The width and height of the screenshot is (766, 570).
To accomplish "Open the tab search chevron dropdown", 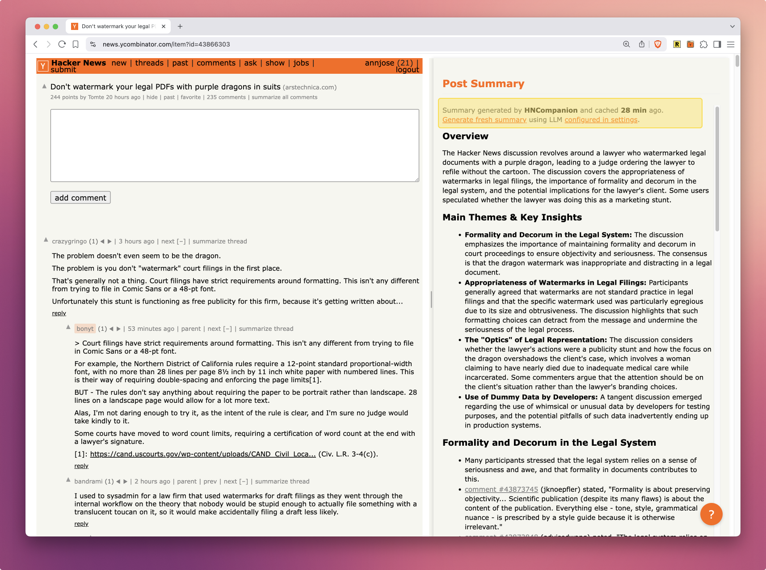I will click(x=732, y=26).
